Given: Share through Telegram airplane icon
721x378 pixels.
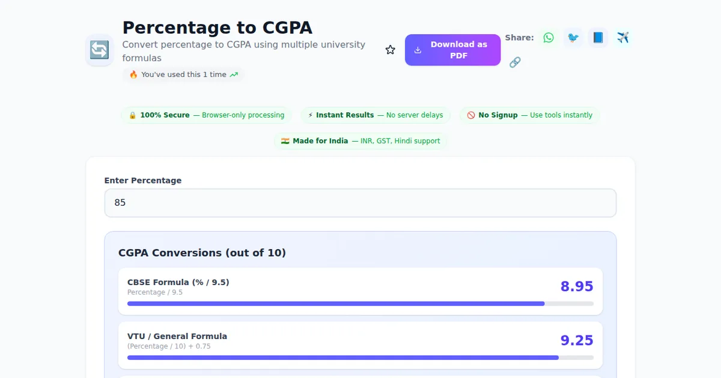Looking at the screenshot, I should click(622, 37).
